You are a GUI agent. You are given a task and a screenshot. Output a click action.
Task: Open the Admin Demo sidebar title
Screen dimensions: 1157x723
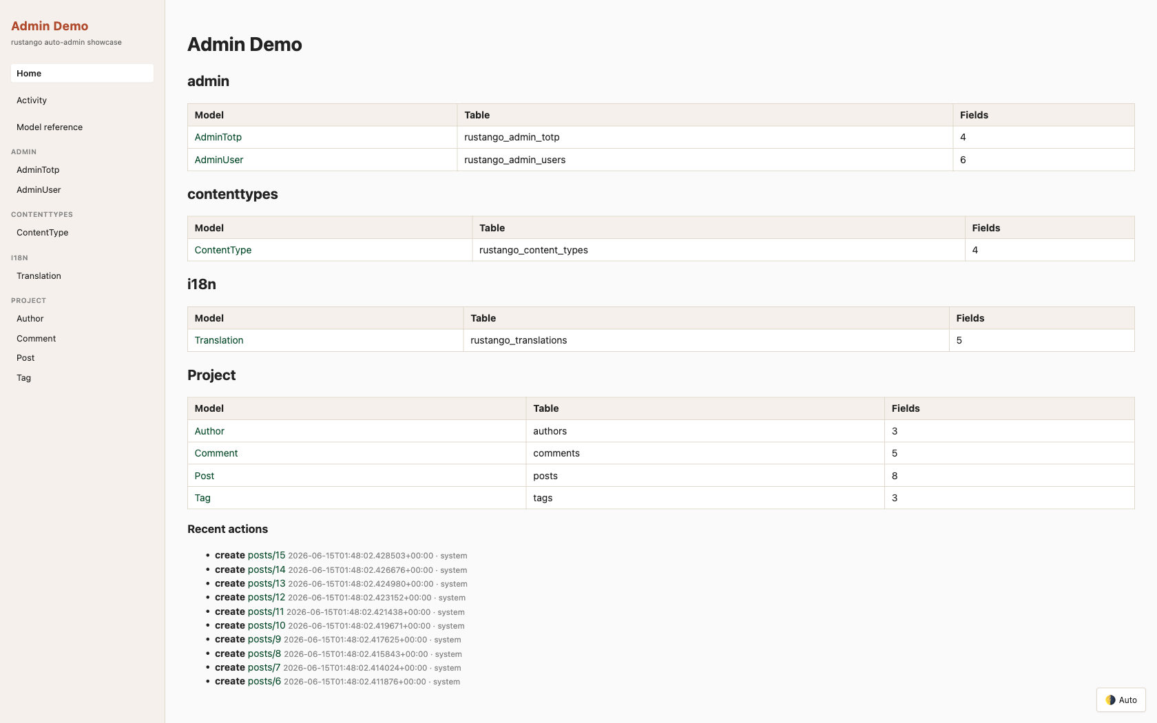(x=50, y=26)
